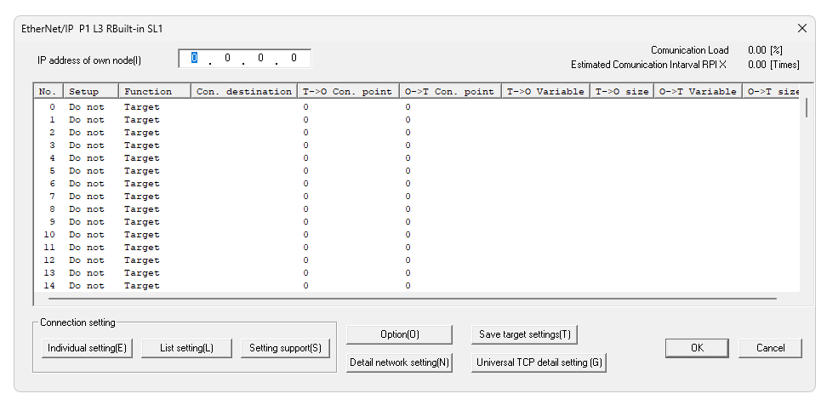Click the Individual setting(E) button
827x405 pixels.
(x=87, y=348)
